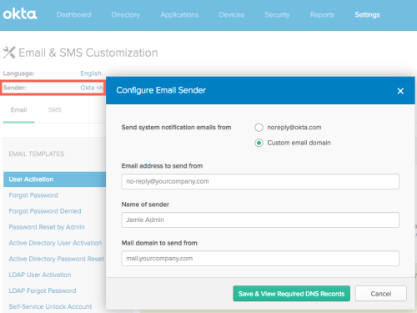This screenshot has width=417, height=313.
Task: Click the wrench tools icon beside page title
Action: click(9, 53)
